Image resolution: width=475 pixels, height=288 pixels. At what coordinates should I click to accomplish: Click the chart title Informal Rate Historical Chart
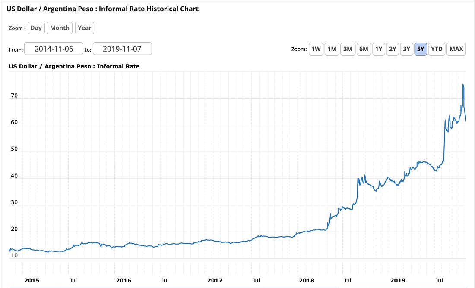click(x=149, y=9)
